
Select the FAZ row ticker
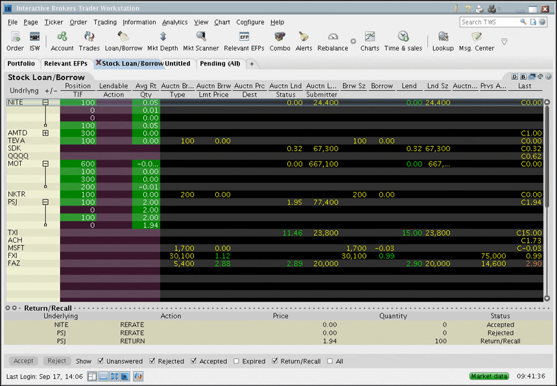pos(14,263)
